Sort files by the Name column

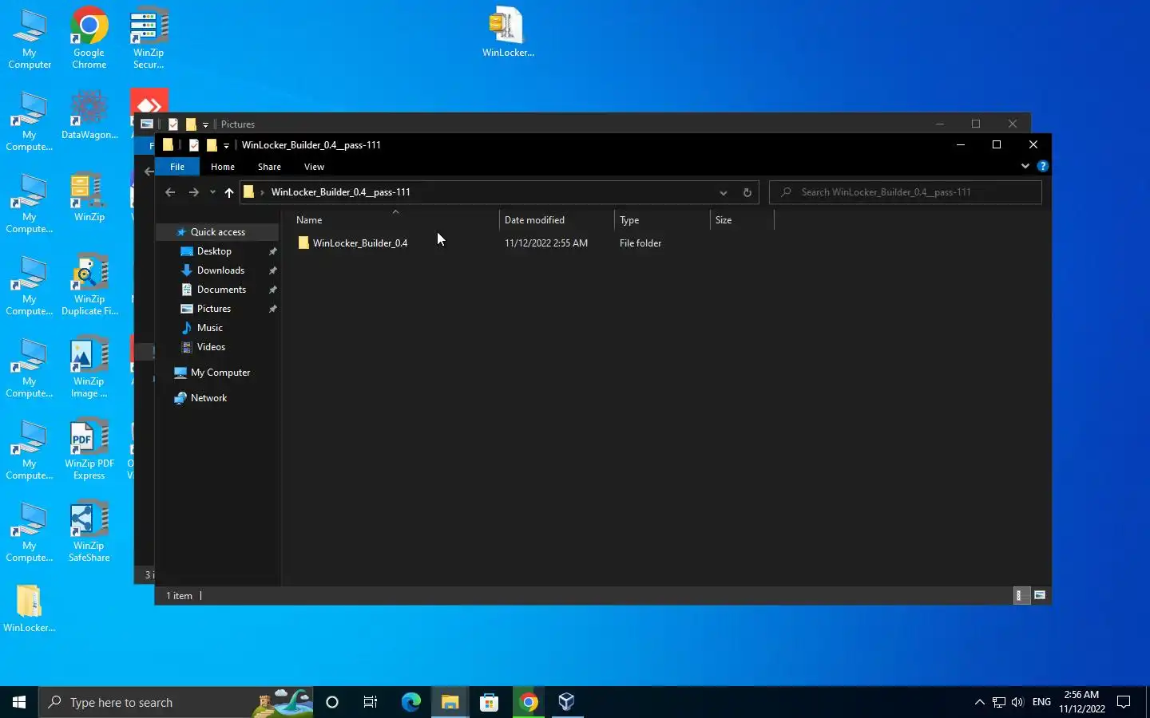pos(395,220)
